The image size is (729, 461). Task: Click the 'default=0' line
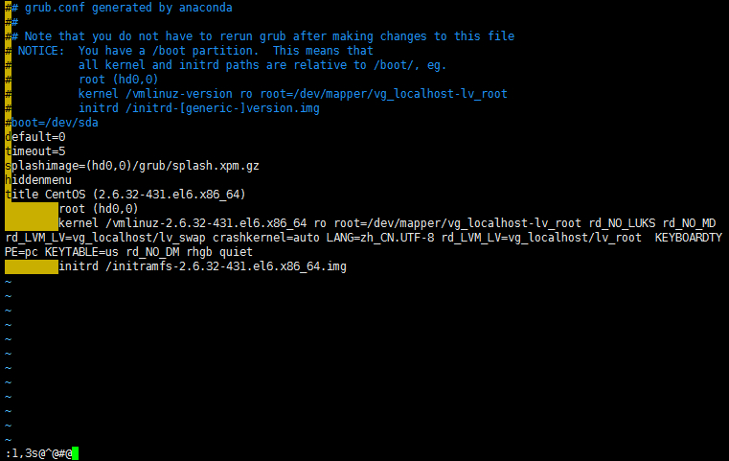point(35,137)
